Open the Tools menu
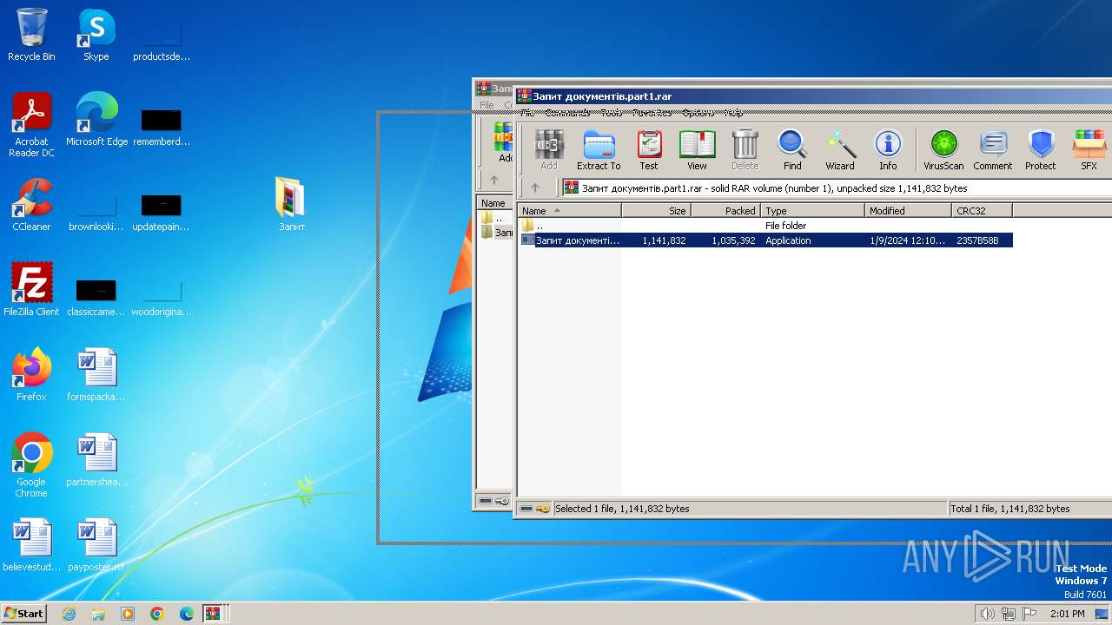The image size is (1112, 625). click(x=612, y=112)
